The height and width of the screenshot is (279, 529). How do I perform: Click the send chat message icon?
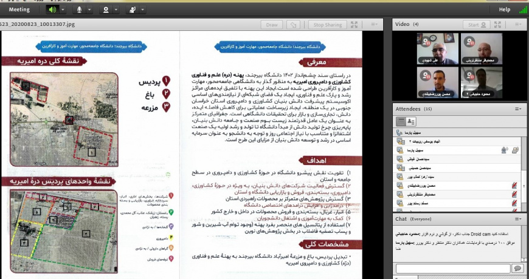[x=517, y=268]
